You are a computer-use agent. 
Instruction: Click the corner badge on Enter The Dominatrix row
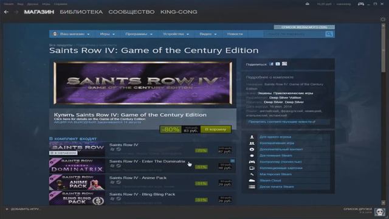(232, 161)
